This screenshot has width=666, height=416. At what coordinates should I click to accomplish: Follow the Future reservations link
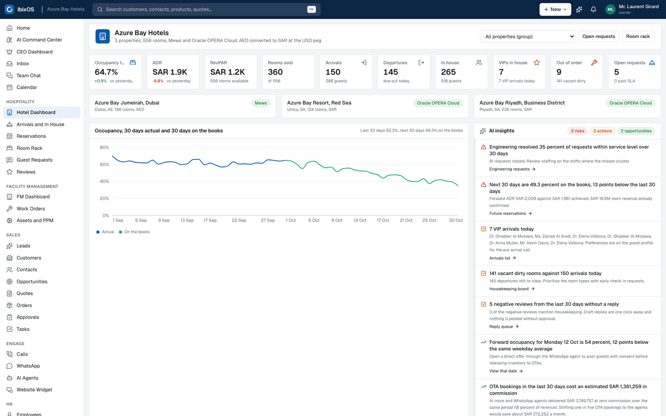(x=511, y=214)
